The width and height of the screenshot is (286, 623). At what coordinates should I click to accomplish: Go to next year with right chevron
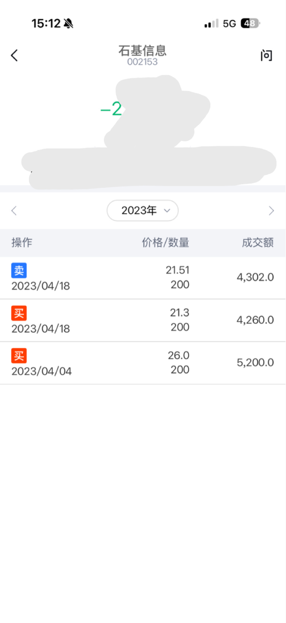271,211
